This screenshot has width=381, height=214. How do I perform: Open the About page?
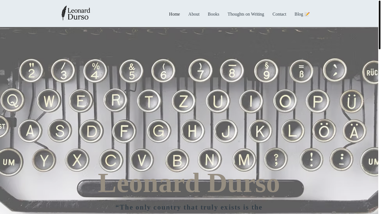coord(194,14)
